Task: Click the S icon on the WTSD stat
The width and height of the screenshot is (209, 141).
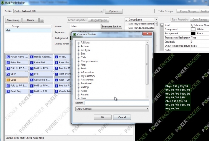Action: pyautogui.click(x=57, y=57)
